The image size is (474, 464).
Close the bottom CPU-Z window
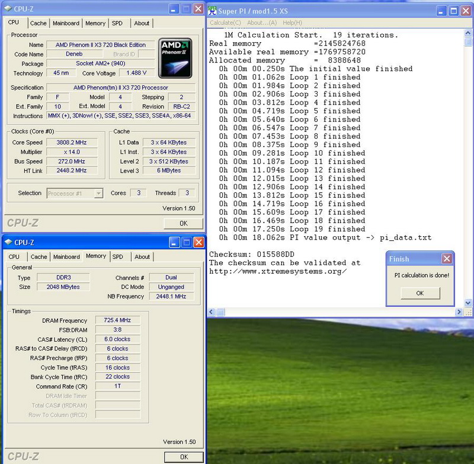(198, 243)
